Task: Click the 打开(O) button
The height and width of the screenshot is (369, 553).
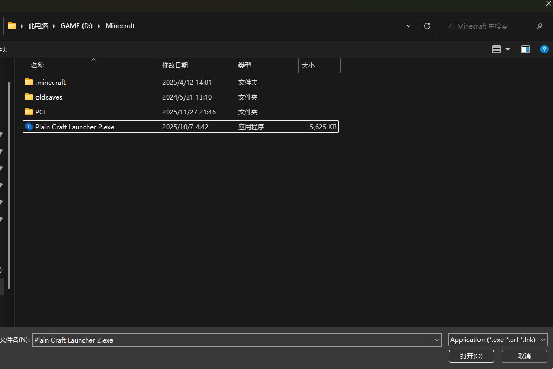Action: [471, 356]
